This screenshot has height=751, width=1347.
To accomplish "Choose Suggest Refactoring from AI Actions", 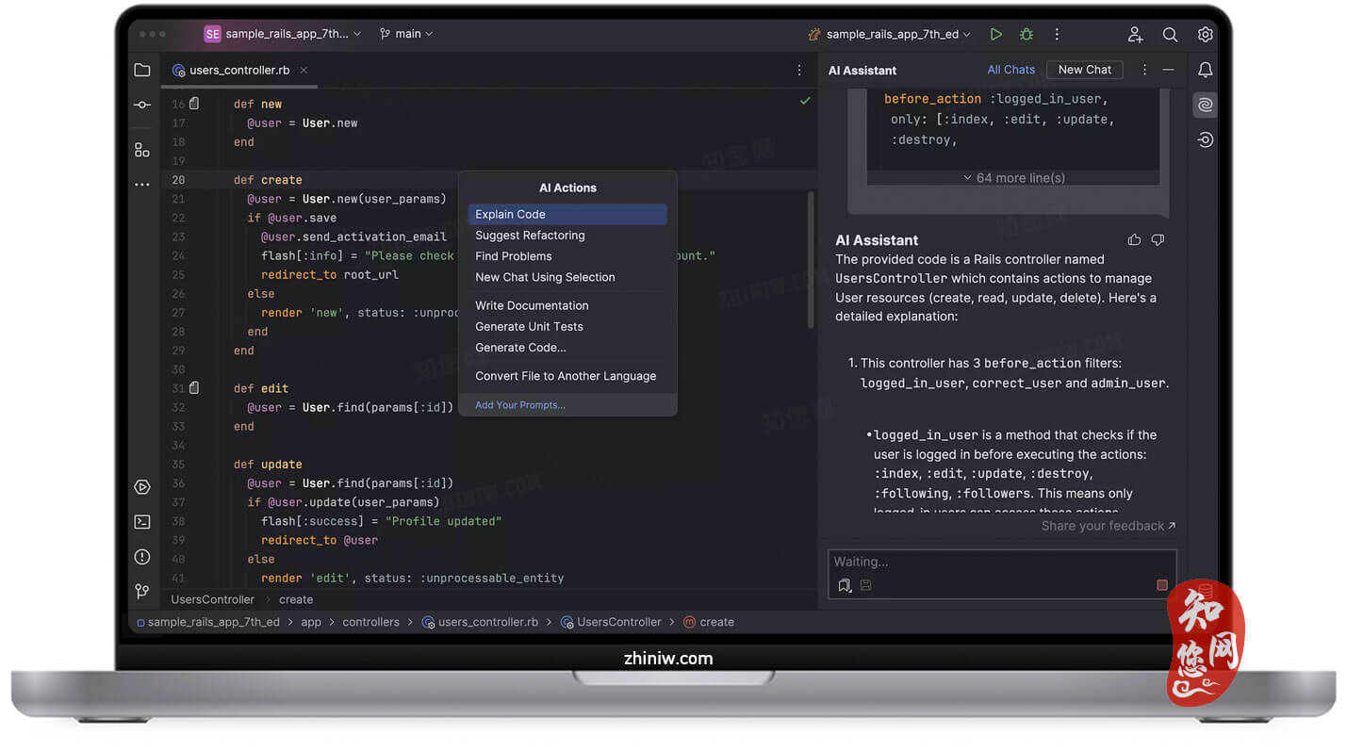I will 567,236.
